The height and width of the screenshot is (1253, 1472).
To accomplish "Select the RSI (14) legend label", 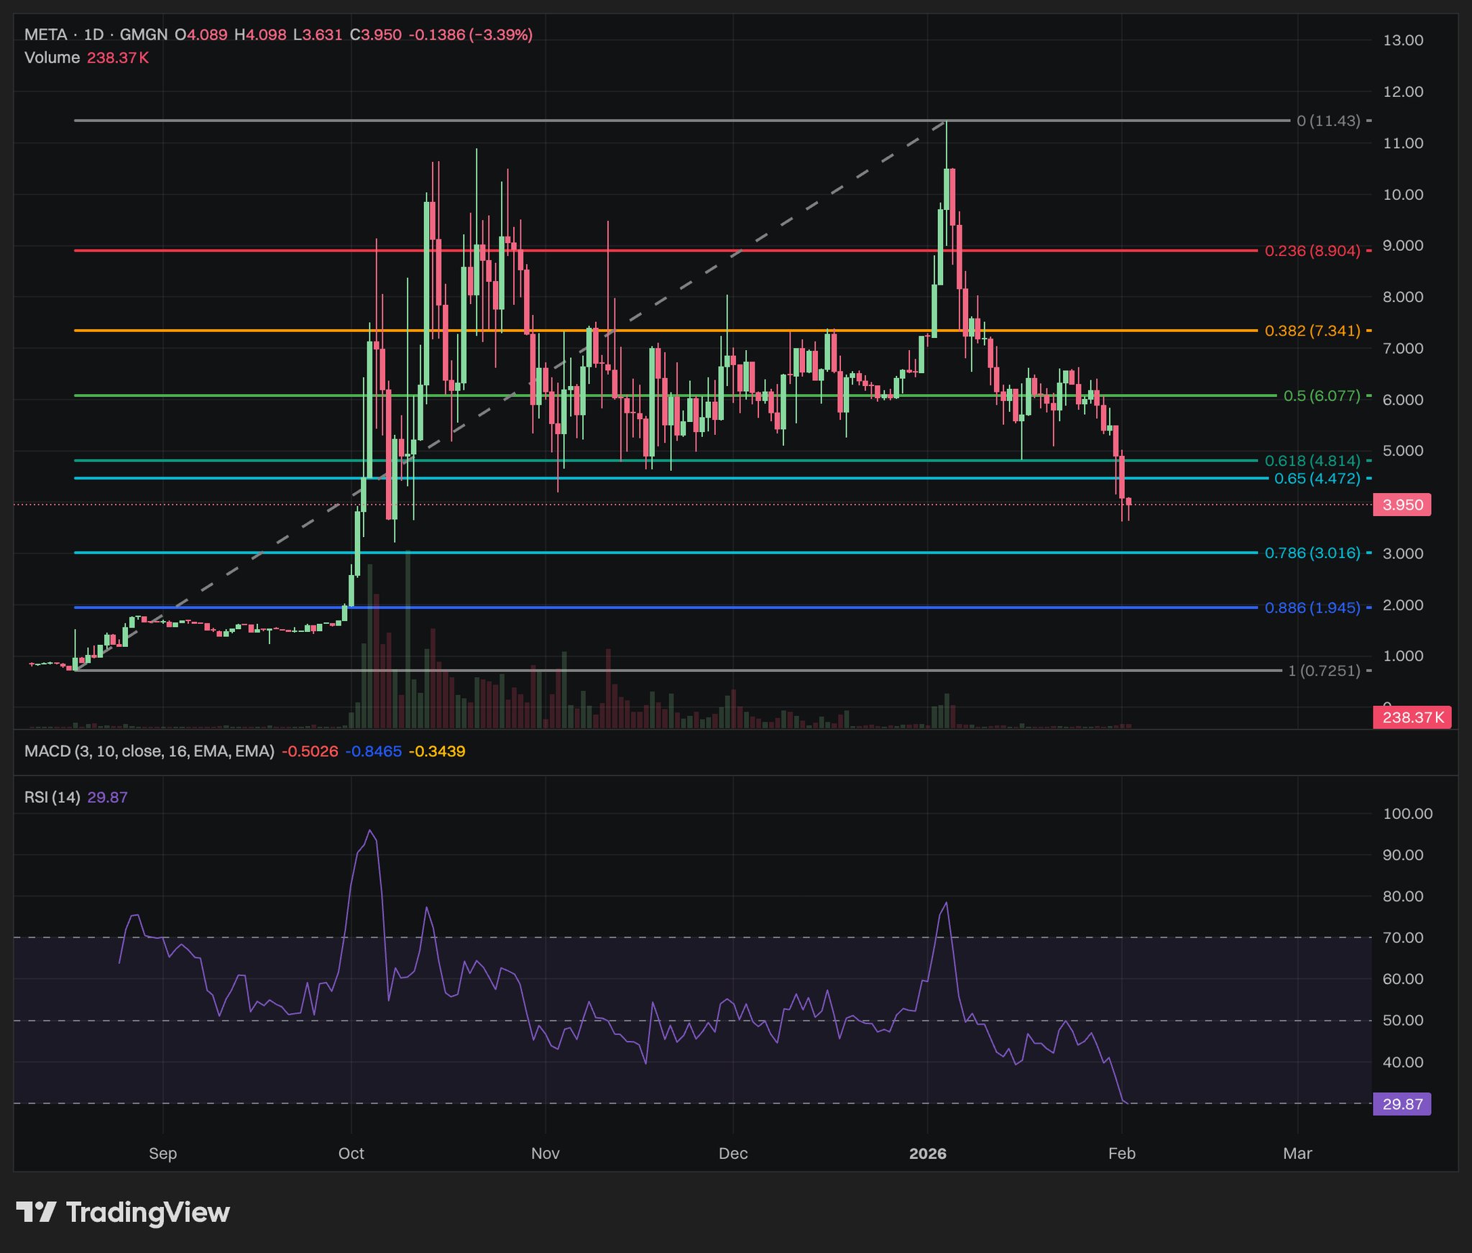I will [x=52, y=797].
